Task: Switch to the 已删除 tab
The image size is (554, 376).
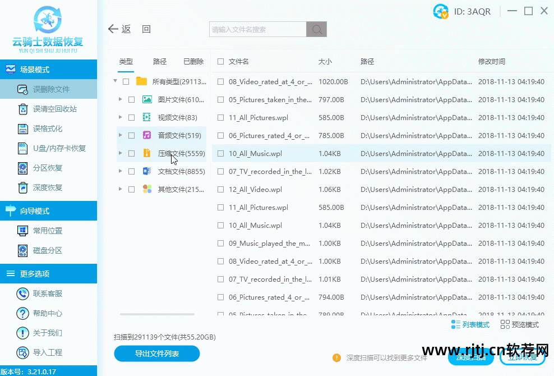Action: click(x=193, y=62)
